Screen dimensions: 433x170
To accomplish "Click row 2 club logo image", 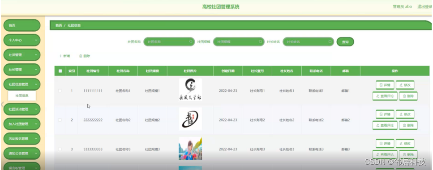I will pos(190,119).
